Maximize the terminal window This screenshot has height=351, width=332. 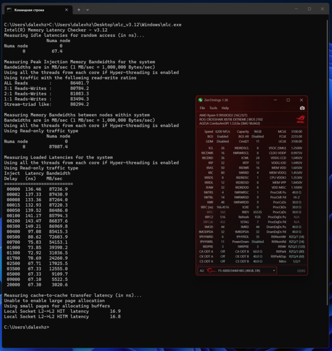pyautogui.click(x=309, y=9)
